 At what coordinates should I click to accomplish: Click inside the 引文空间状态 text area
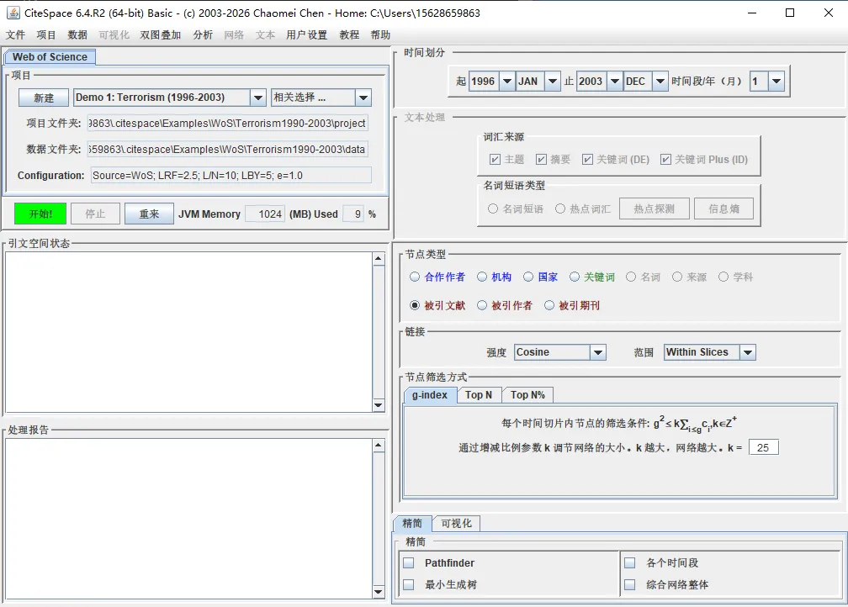point(188,332)
